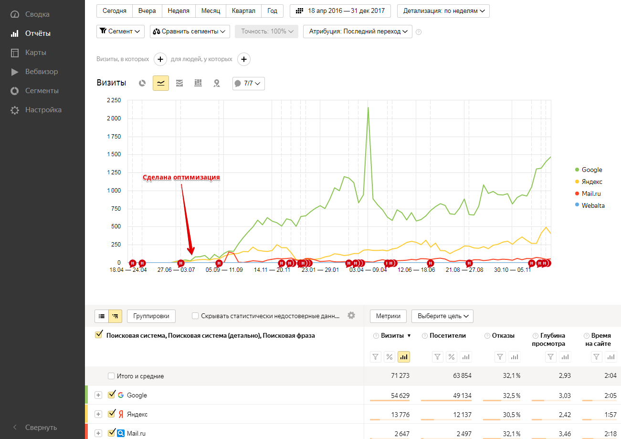Select the Сегодня period tab
621x439 pixels.
click(x=115, y=11)
